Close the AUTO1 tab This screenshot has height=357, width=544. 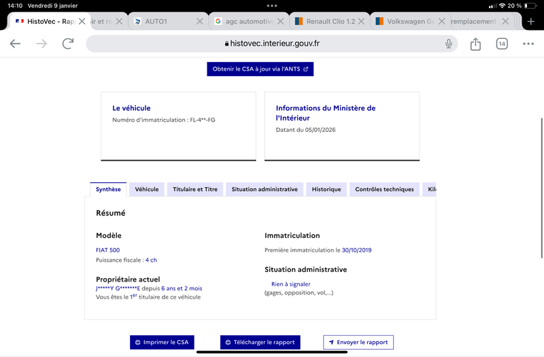(200, 21)
